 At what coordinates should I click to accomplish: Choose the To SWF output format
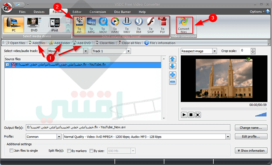pyautogui.click(x=150, y=25)
